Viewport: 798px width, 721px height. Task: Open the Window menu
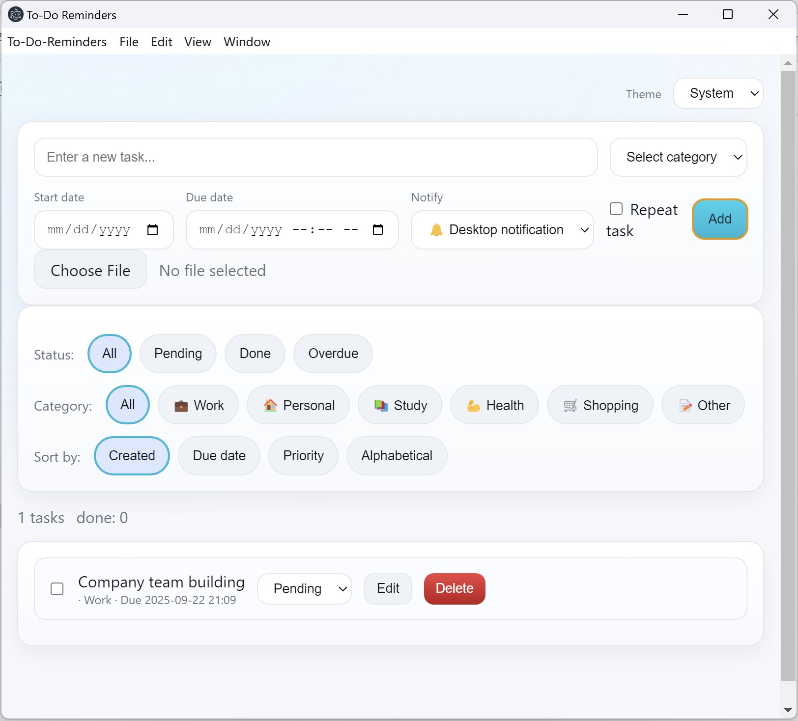pos(247,42)
